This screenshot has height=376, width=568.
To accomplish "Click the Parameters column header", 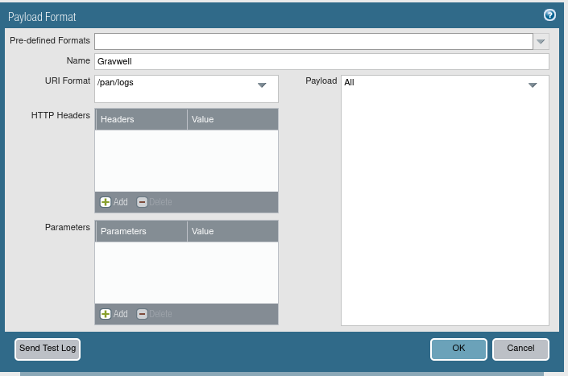I will point(142,231).
